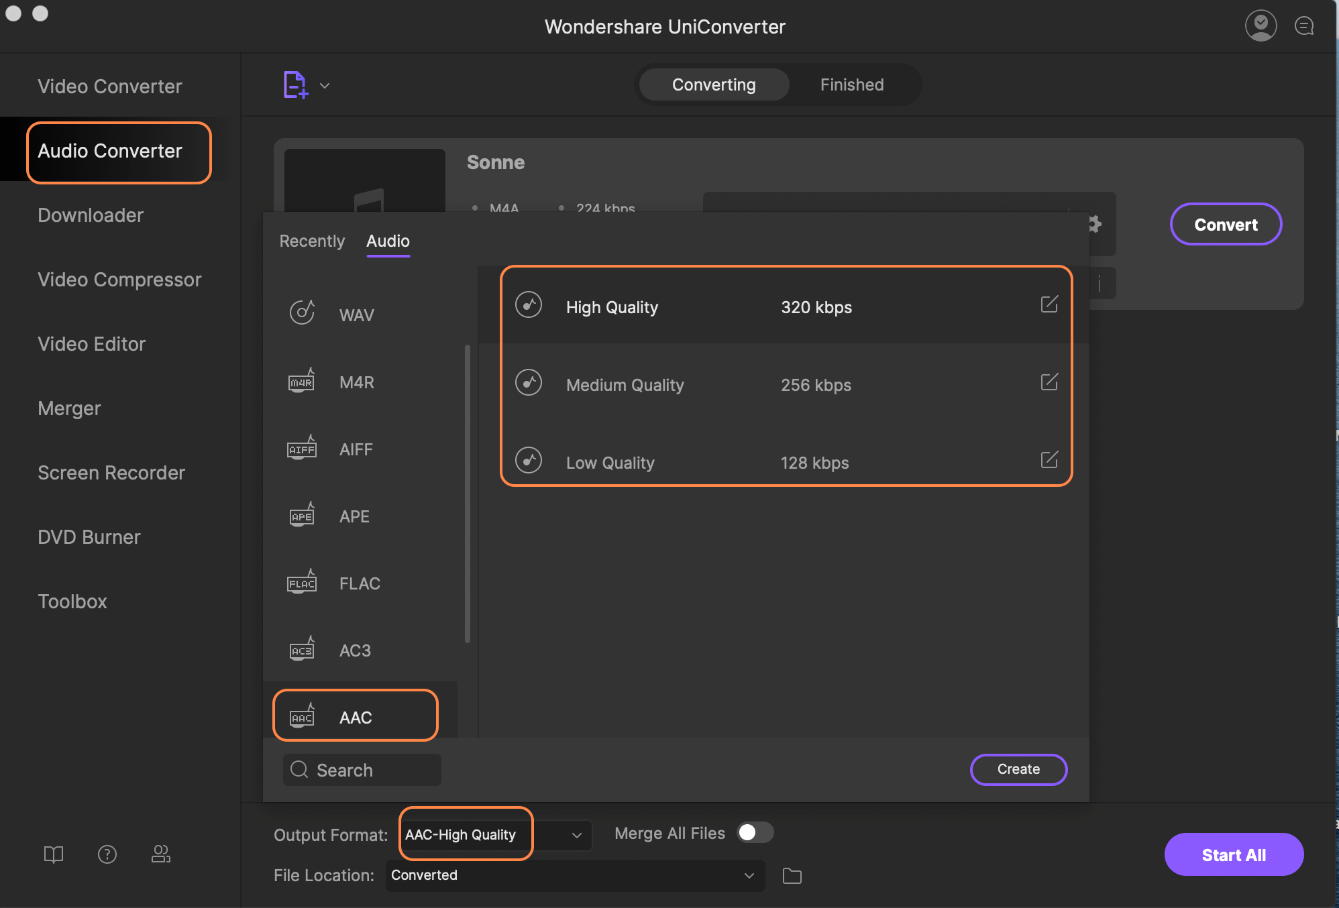The width and height of the screenshot is (1339, 908).
Task: Switch to Finished conversion view
Action: click(851, 83)
